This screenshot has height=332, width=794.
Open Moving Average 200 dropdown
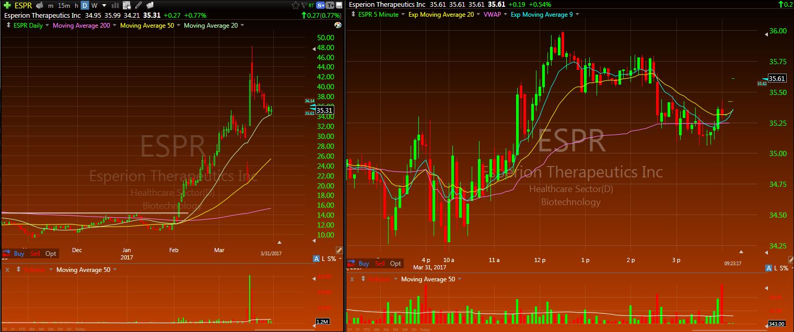coord(115,25)
